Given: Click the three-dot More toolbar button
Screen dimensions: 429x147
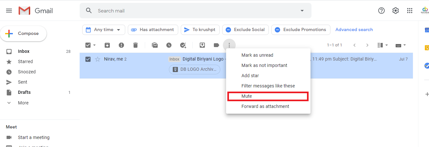Looking at the screenshot, I should coord(229,45).
